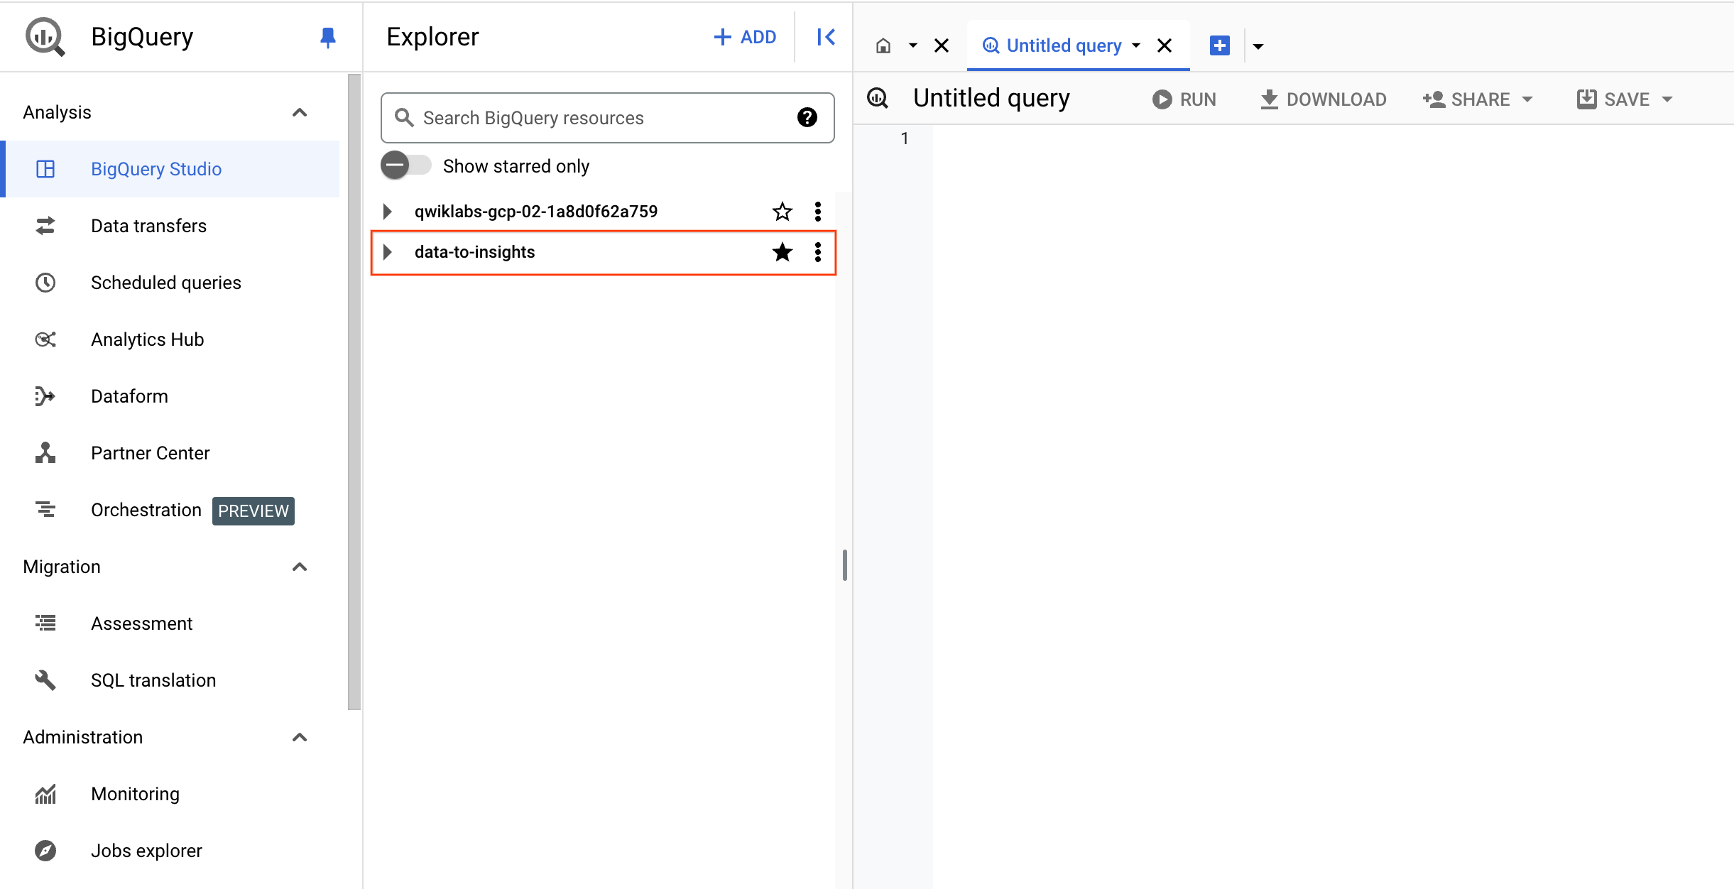The image size is (1734, 889).
Task: Select the data-to-insights project name
Action: point(475,252)
